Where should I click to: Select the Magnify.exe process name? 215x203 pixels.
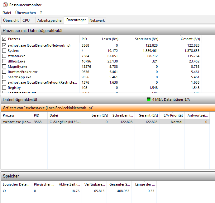pos(17,67)
